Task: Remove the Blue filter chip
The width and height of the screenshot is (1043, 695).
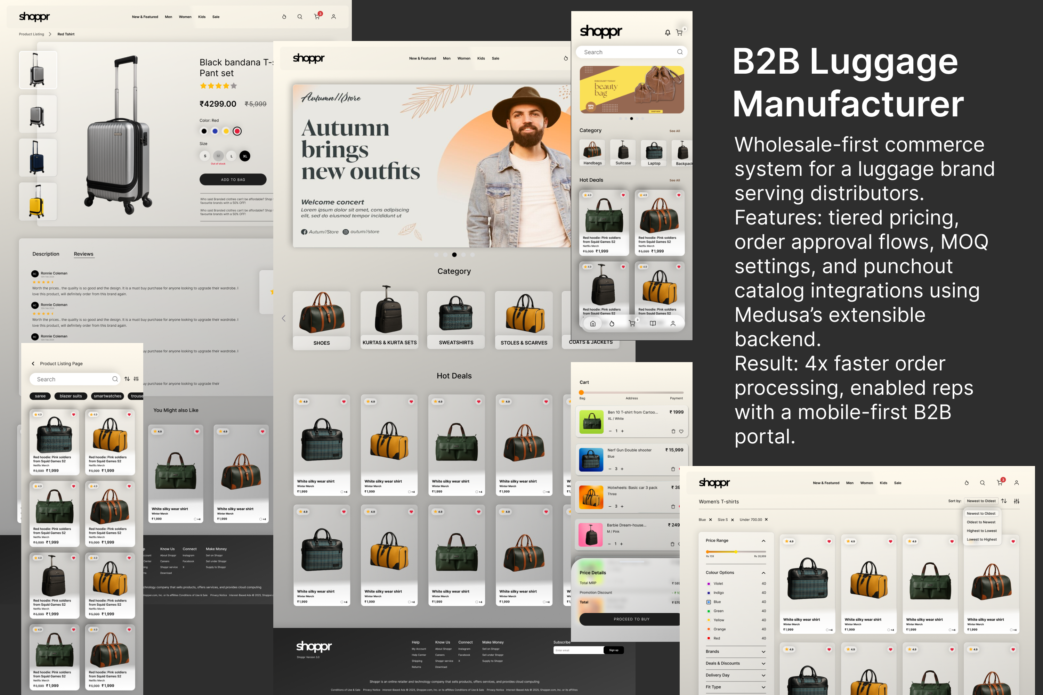Action: click(x=710, y=520)
